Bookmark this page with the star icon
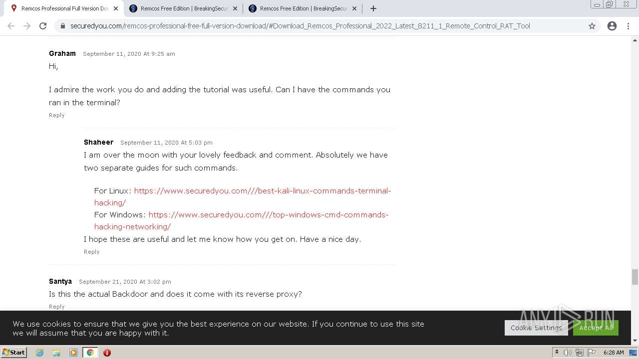639x359 pixels. click(x=592, y=26)
